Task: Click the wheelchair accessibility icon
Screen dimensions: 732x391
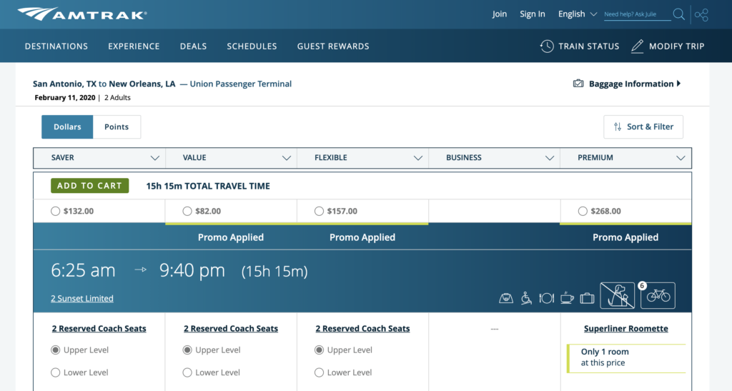Action: coord(526,297)
